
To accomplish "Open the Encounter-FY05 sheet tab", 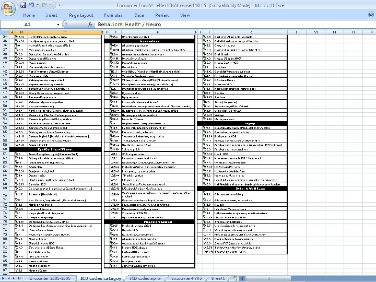I will pos(186,278).
